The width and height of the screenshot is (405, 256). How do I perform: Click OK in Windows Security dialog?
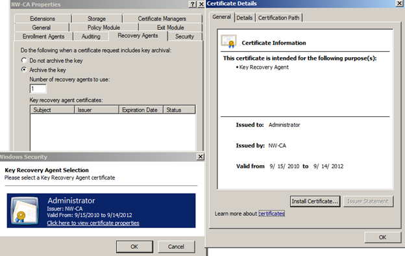click(134, 247)
